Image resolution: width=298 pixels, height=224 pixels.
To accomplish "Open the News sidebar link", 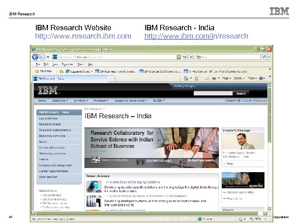I will tap(43, 142).
